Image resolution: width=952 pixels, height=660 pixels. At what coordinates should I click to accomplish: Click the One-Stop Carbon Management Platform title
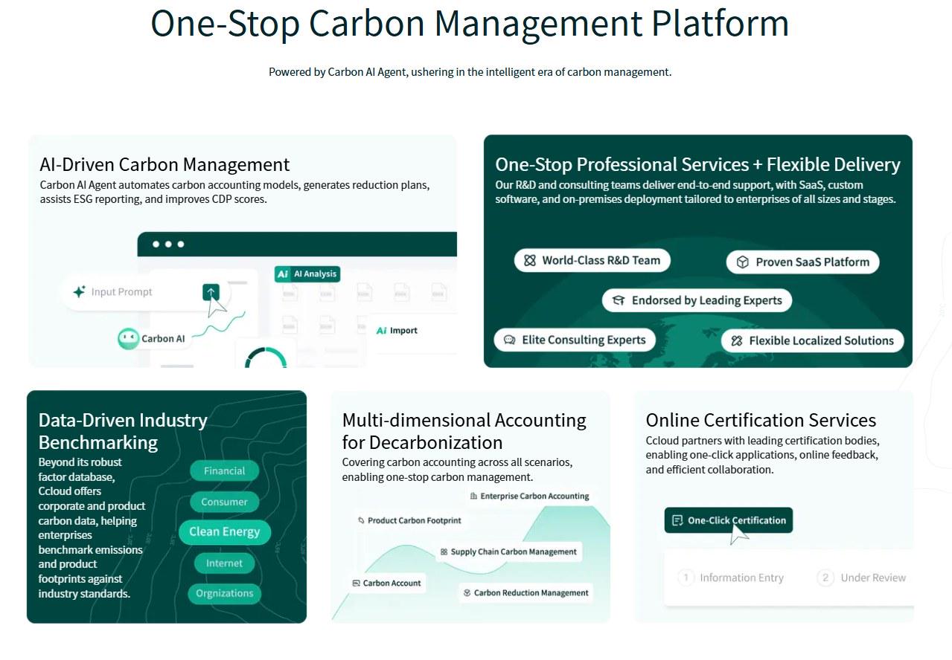(470, 22)
